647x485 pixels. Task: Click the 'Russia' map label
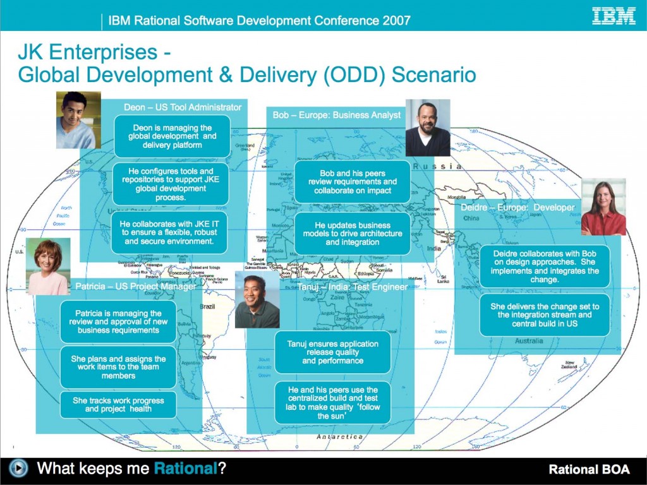point(437,166)
